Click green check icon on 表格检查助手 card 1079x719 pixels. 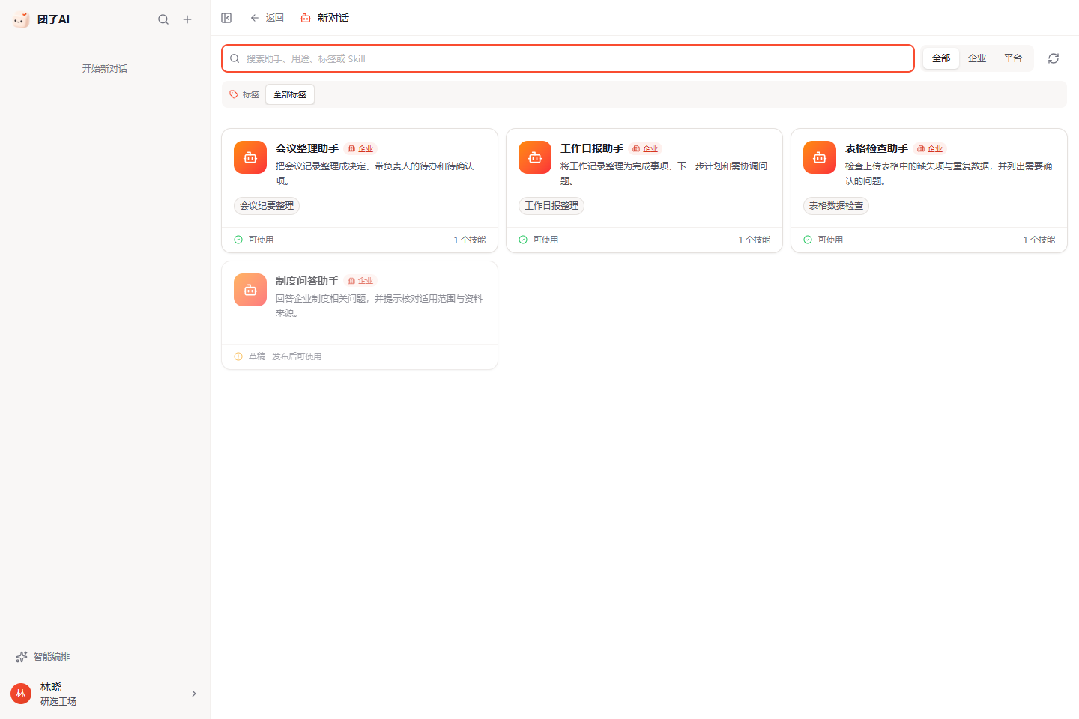(x=808, y=240)
